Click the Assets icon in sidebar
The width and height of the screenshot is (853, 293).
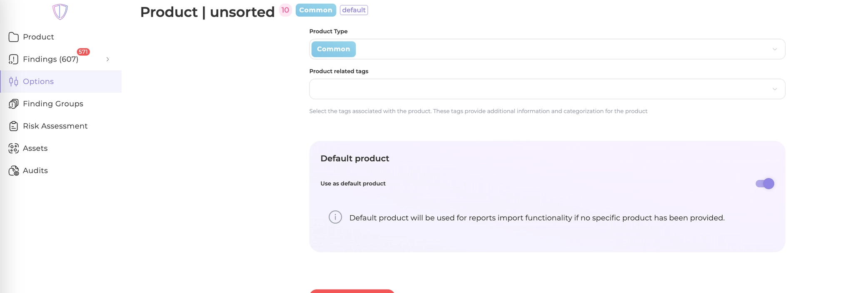pyautogui.click(x=13, y=148)
